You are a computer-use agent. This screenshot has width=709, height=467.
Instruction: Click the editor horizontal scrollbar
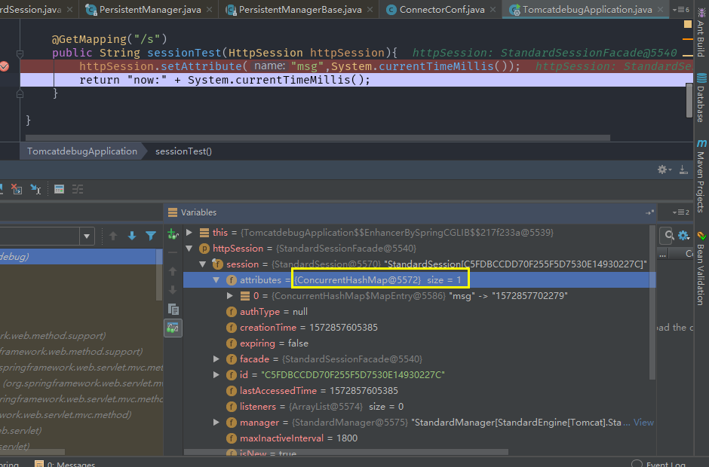[317, 138]
